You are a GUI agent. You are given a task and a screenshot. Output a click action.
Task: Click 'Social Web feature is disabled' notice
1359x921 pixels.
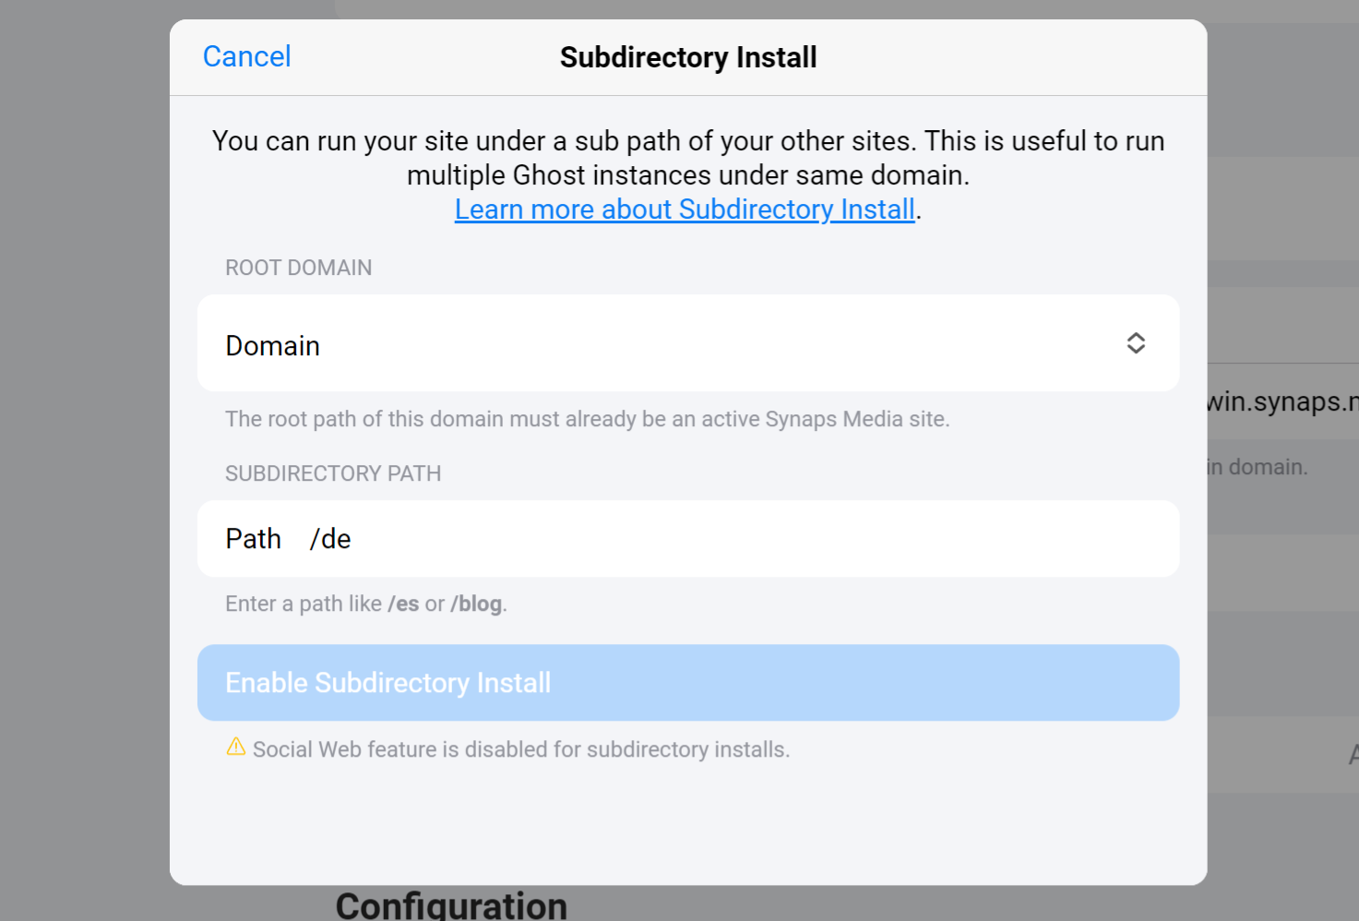tap(521, 749)
